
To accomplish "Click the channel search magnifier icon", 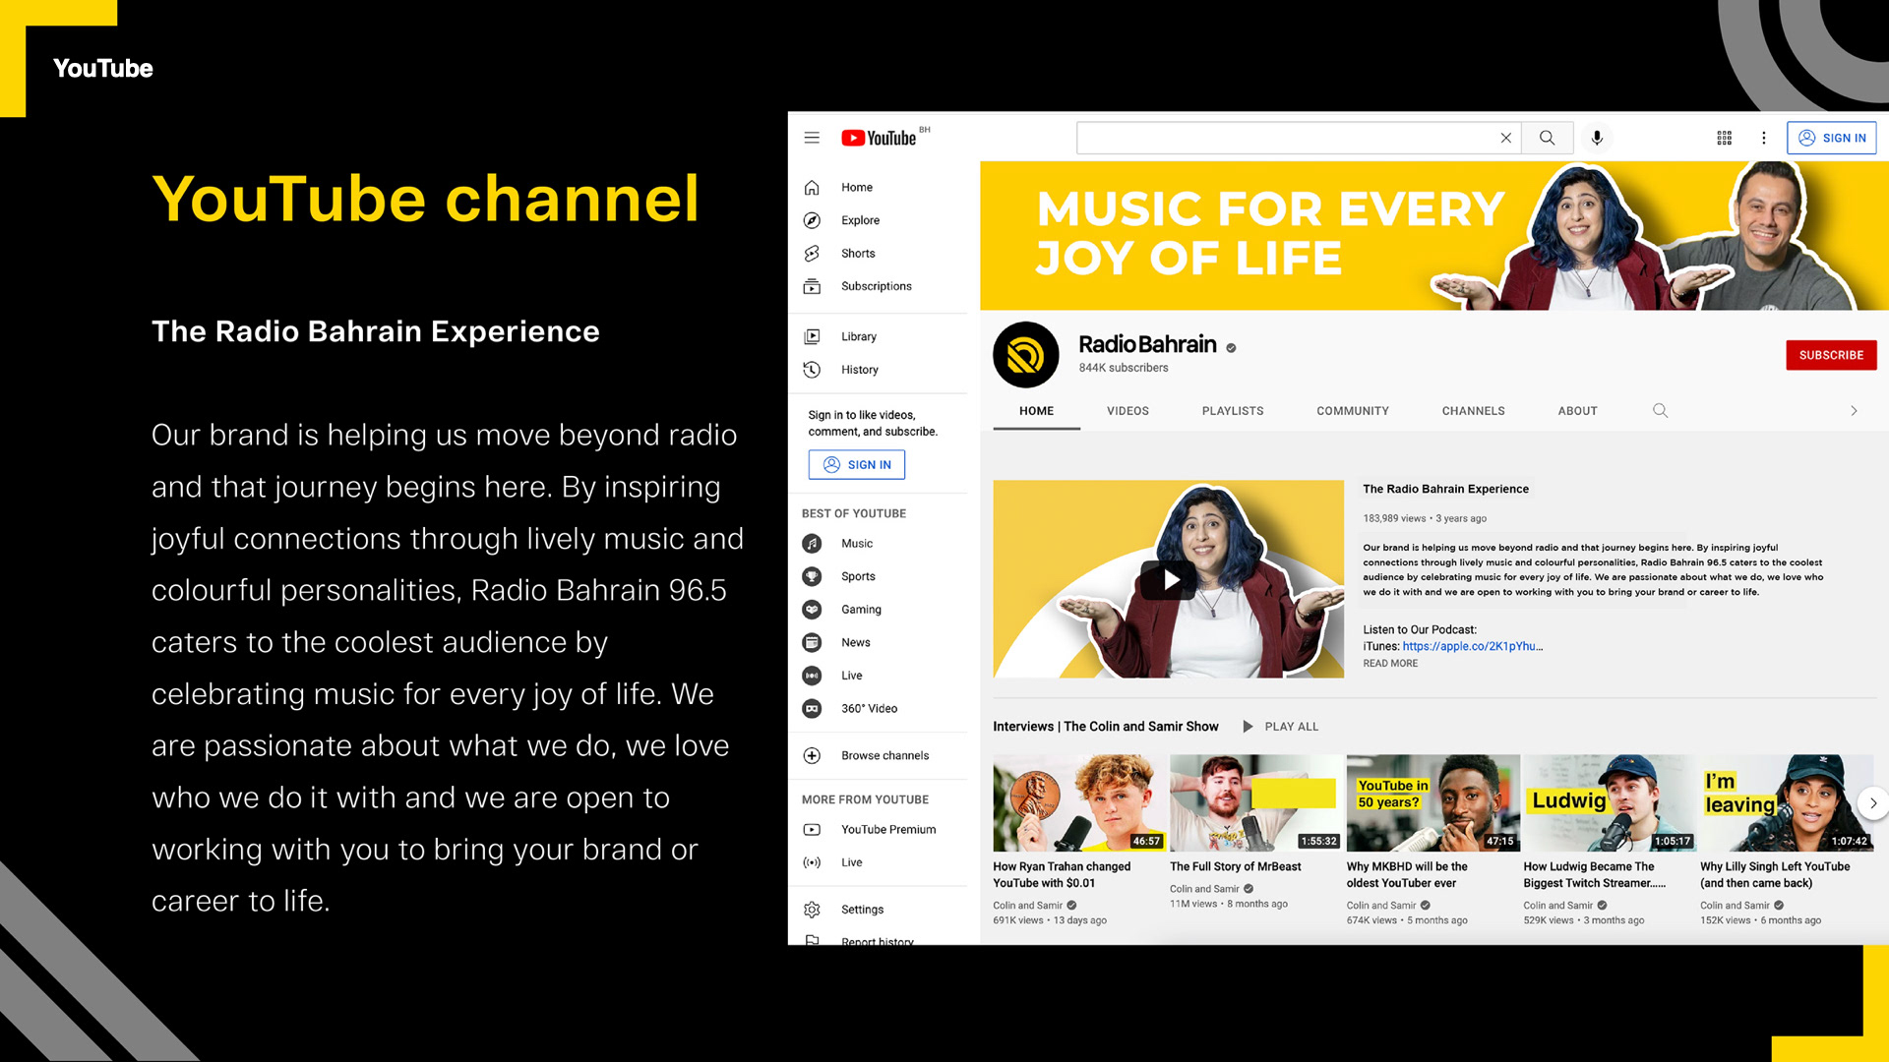I will pos(1660,411).
